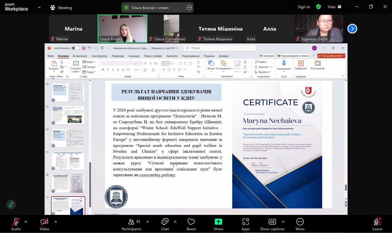Viewport: 392px width, 233px height.
Task: Show next participants with blue arrow
Action: click(x=352, y=29)
